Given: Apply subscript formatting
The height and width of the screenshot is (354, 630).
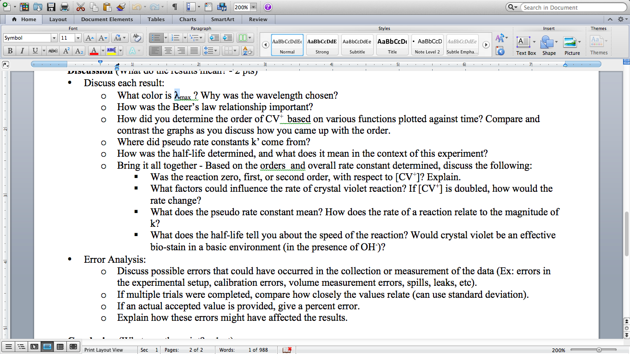Looking at the screenshot, I should point(79,51).
